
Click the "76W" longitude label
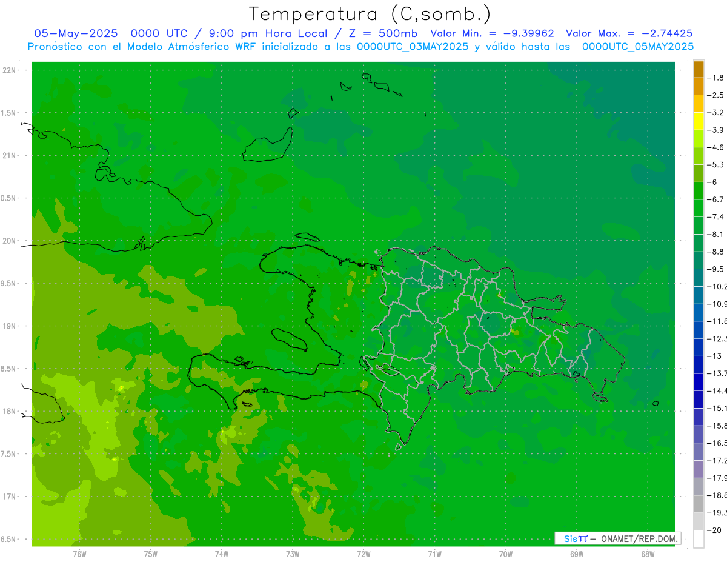(x=79, y=554)
